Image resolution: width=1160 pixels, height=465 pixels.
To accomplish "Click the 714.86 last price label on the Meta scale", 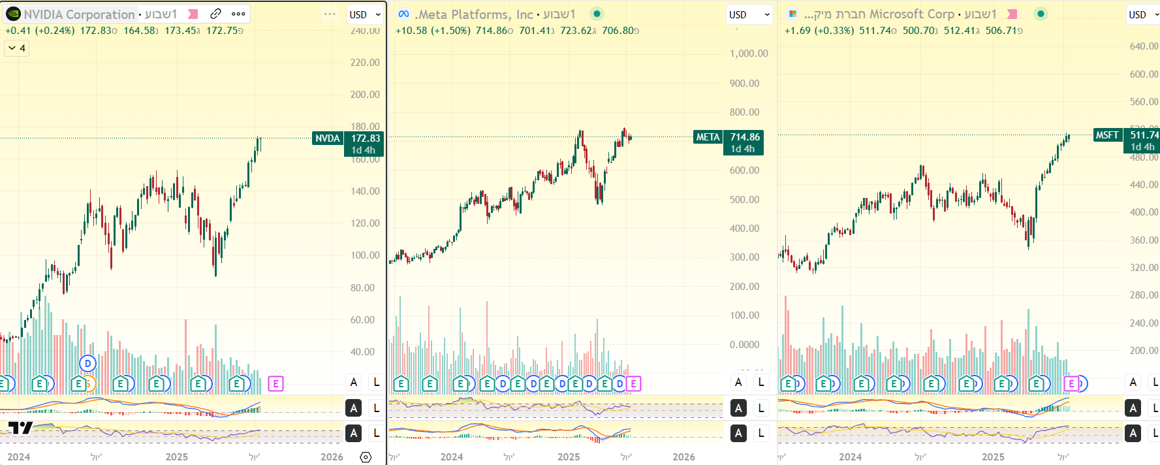I will (x=744, y=136).
